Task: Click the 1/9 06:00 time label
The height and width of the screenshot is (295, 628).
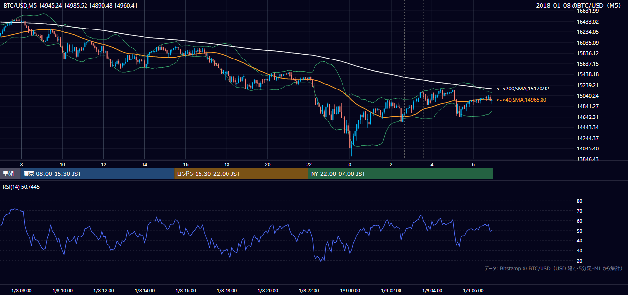Action: [473, 290]
